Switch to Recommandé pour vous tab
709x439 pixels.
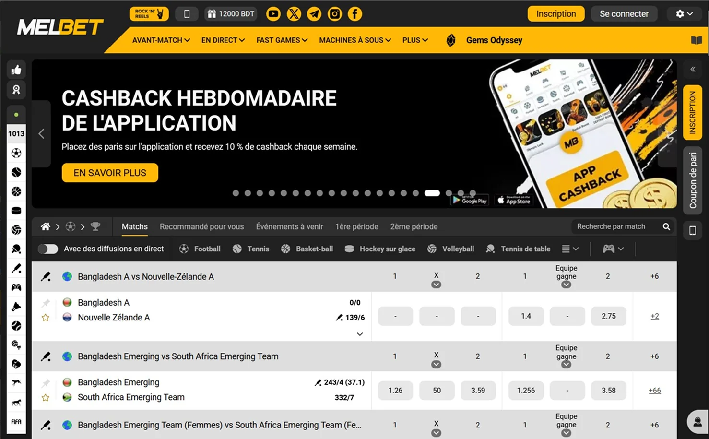(x=202, y=226)
